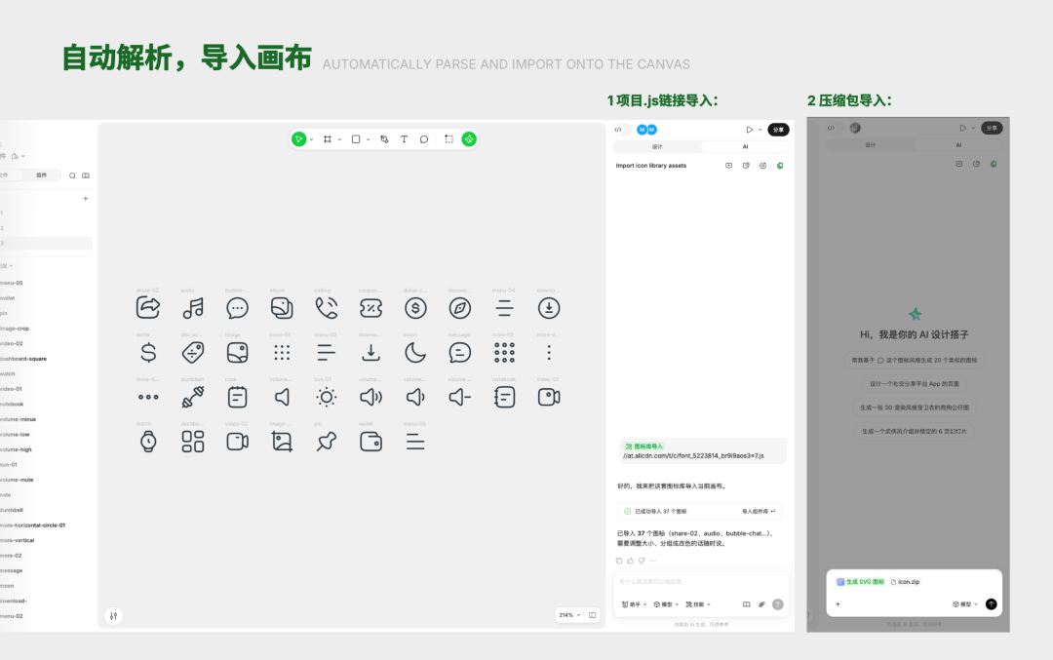Open chat history icon in the middle panel
The image size is (1053, 660).
pos(746,165)
